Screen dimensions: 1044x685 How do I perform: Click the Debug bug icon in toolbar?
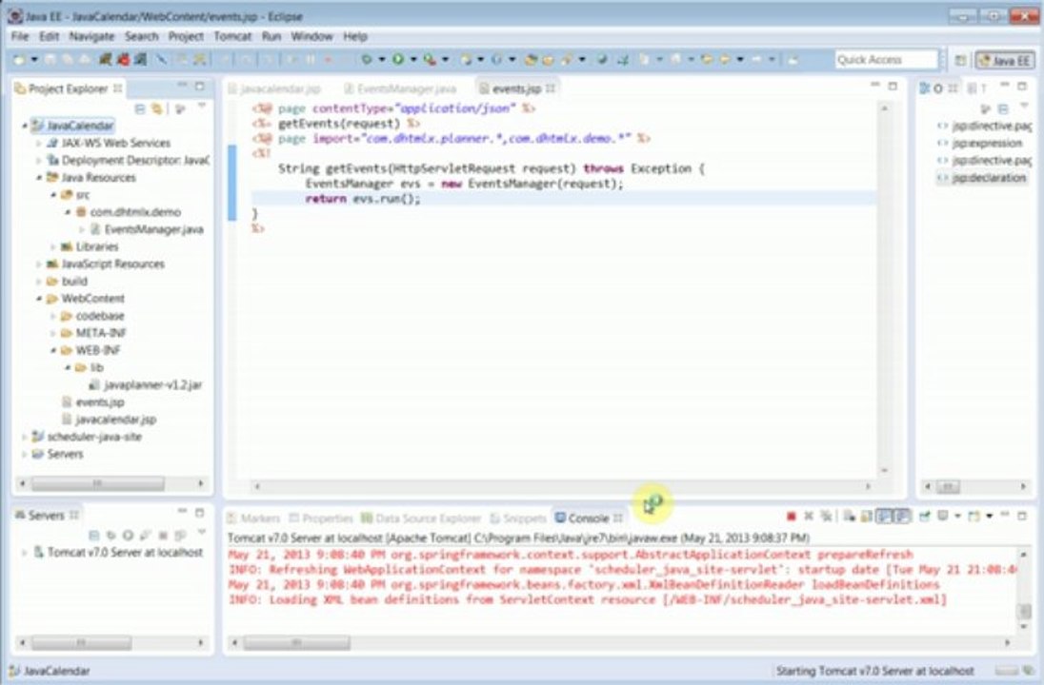[x=366, y=60]
